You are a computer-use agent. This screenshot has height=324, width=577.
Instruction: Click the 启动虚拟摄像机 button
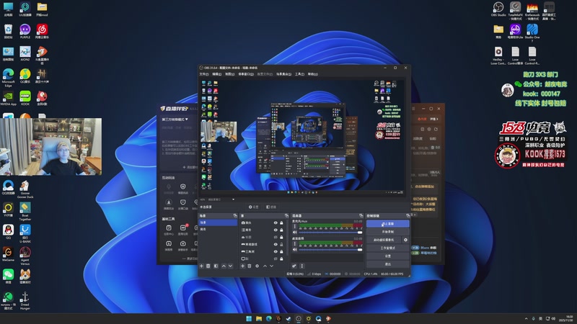coord(384,240)
